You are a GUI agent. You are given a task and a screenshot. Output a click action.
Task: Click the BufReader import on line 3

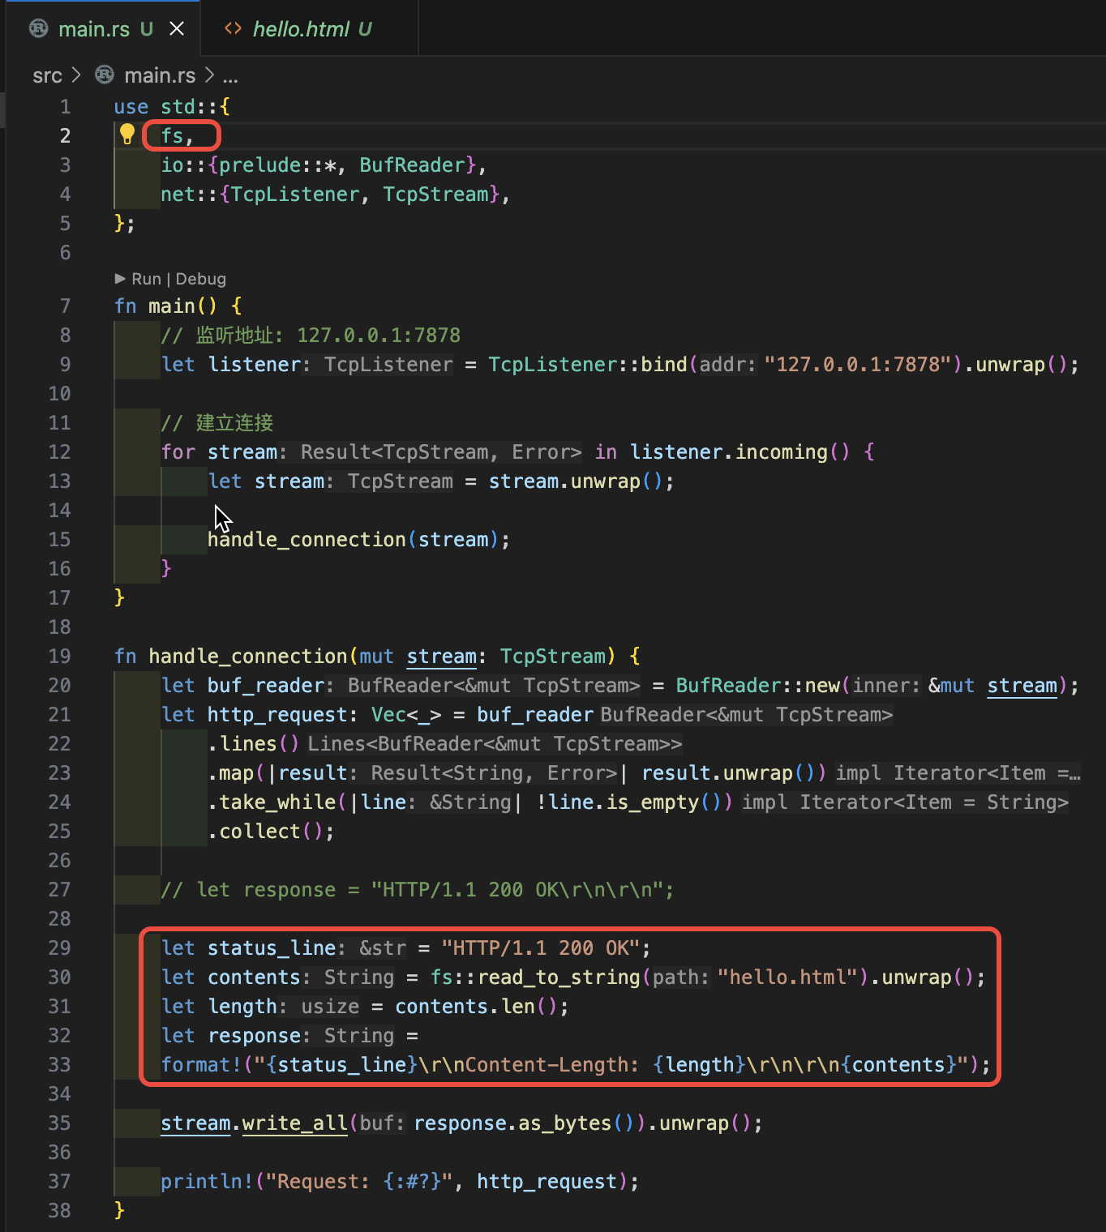412,165
